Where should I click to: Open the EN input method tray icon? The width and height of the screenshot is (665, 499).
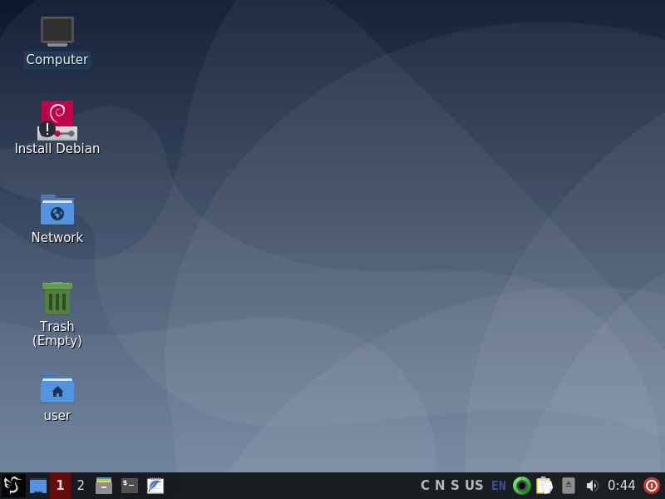click(x=499, y=486)
